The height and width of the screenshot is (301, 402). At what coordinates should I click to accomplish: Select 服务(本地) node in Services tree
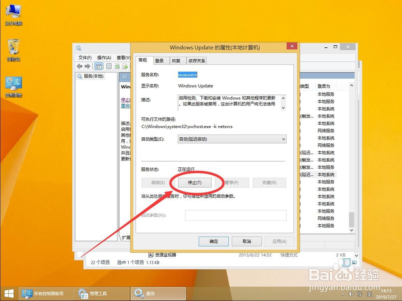pos(90,76)
